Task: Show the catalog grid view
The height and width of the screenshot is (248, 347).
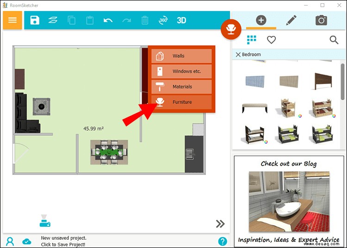Action: [252, 40]
